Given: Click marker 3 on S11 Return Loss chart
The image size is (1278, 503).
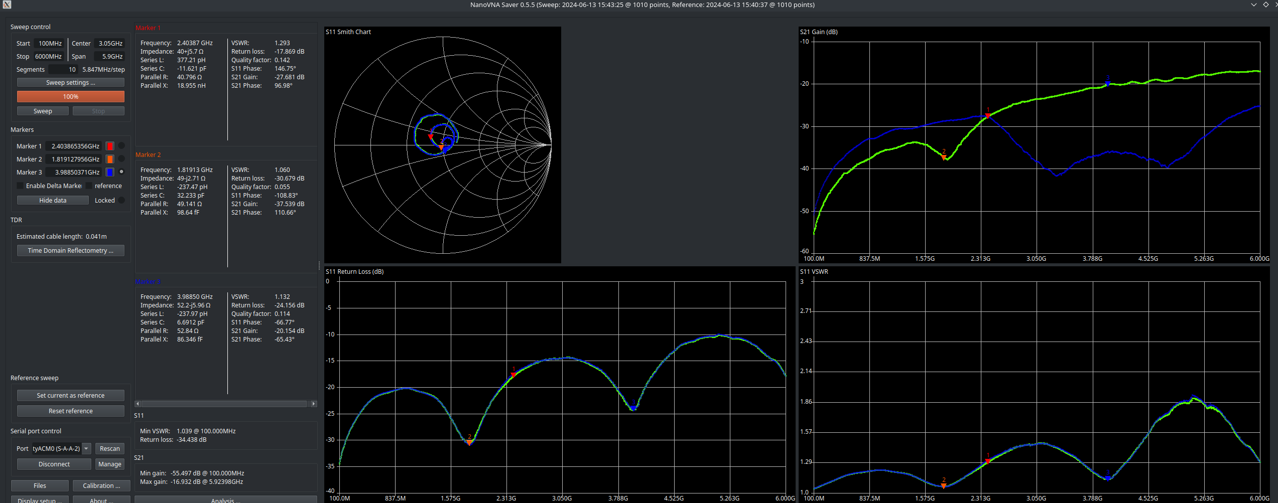Looking at the screenshot, I should (633, 408).
